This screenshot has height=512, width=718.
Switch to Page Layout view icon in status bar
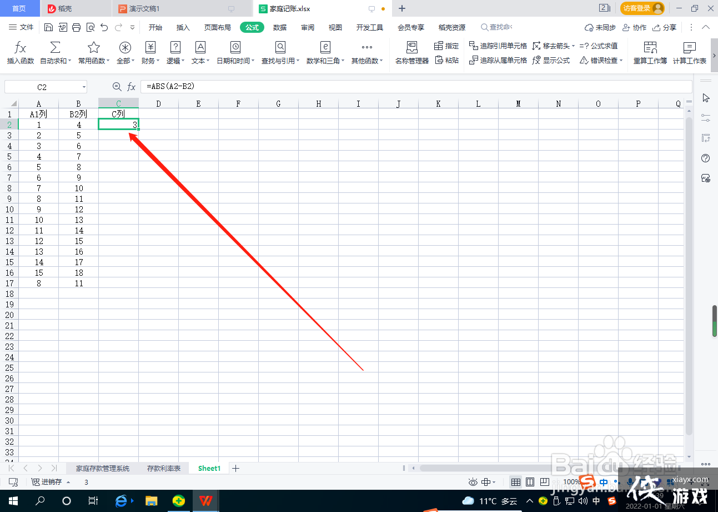point(530,483)
